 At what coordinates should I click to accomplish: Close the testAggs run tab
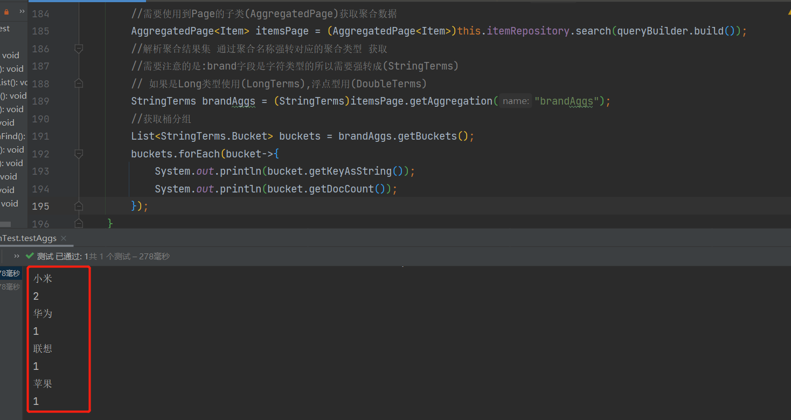(63, 238)
